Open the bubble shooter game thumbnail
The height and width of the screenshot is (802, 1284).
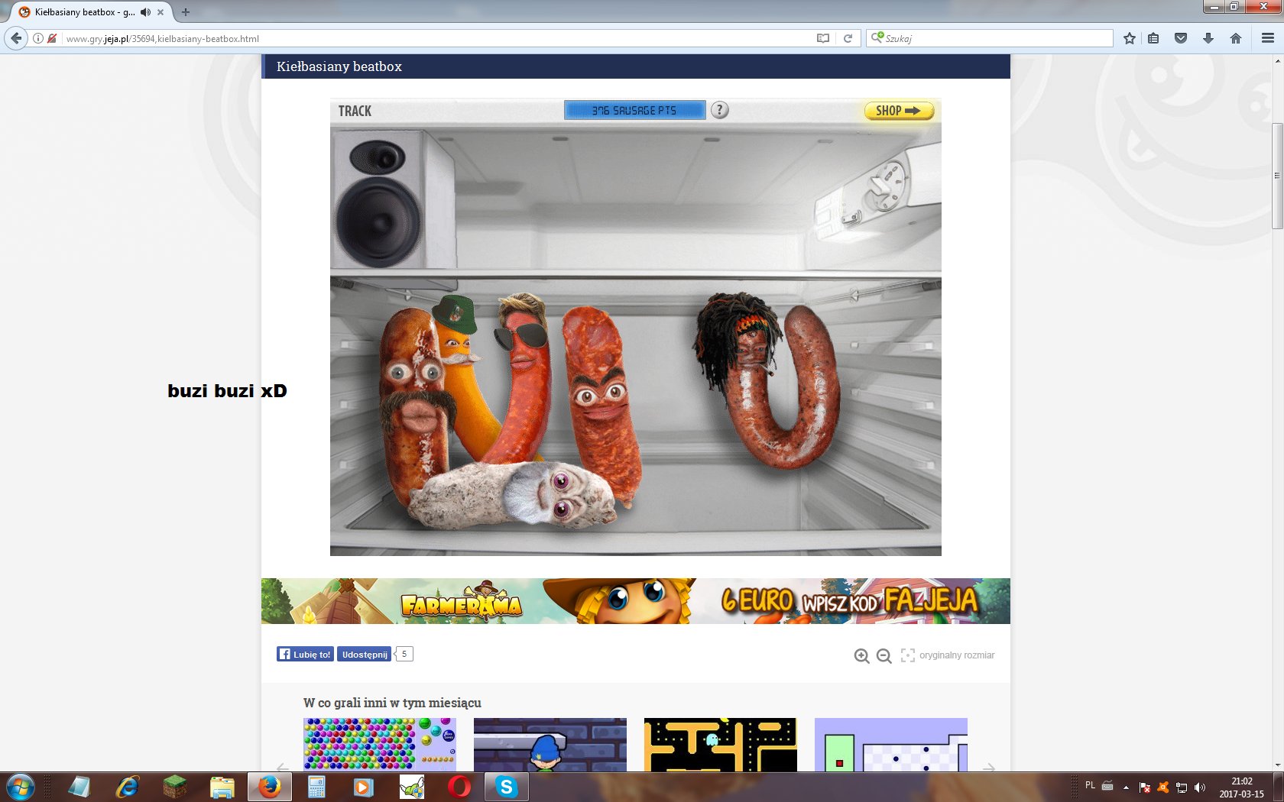point(380,744)
